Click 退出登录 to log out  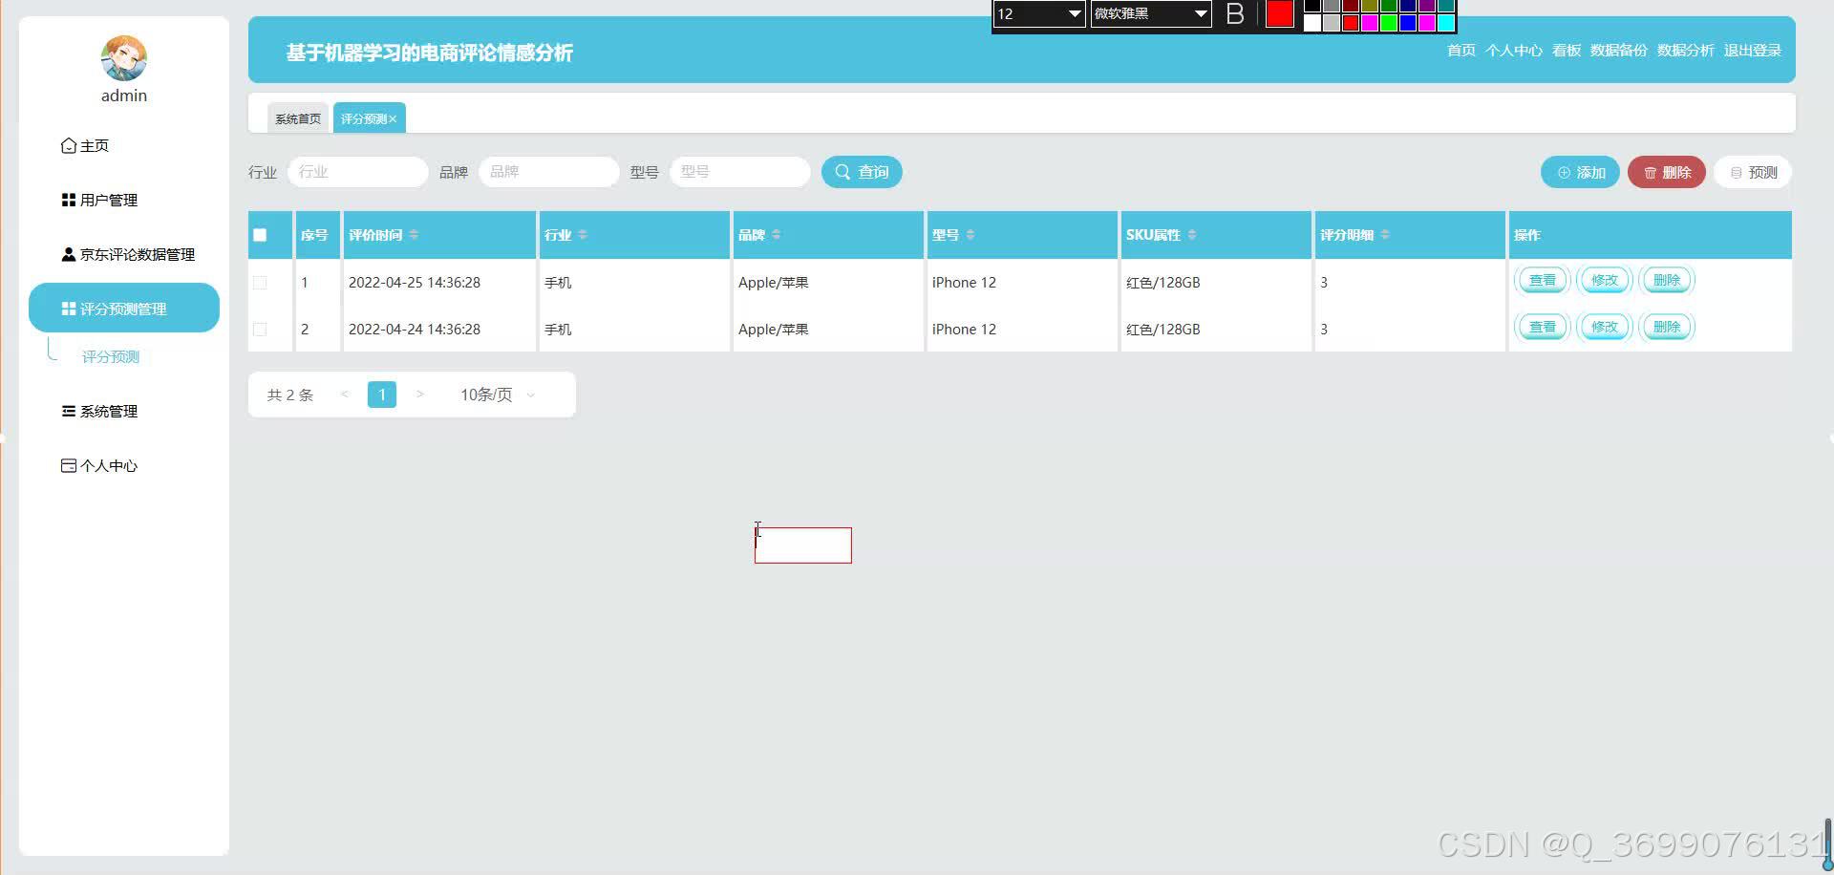1753,51
